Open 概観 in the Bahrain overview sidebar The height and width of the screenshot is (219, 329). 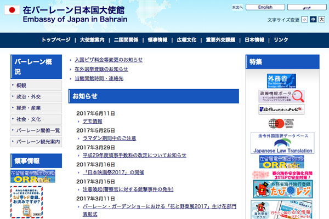pos(36,85)
